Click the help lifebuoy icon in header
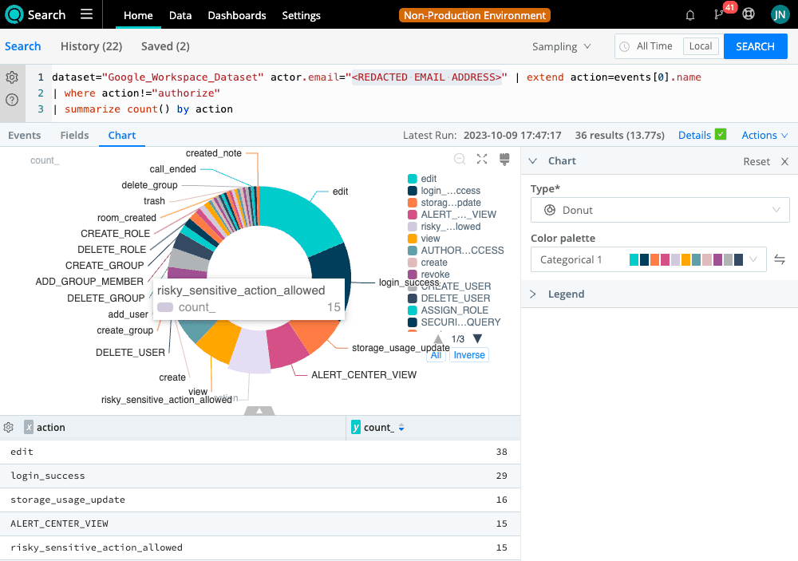Image resolution: width=798 pixels, height=561 pixels. (x=748, y=15)
